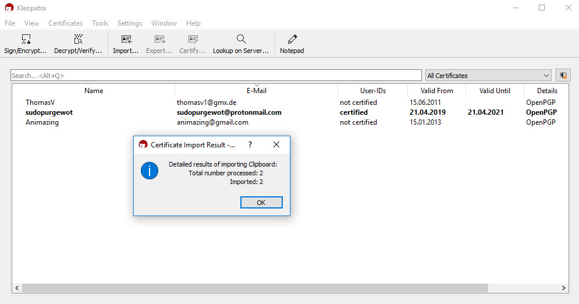The height and width of the screenshot is (304, 579).
Task: Click the Kleopatra logo in title bar
Action: tap(9, 8)
